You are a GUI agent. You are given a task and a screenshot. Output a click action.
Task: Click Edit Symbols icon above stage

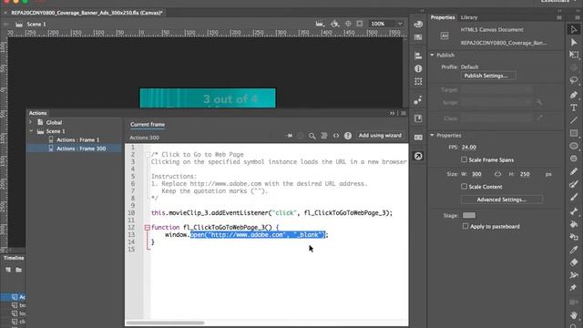click(x=334, y=24)
